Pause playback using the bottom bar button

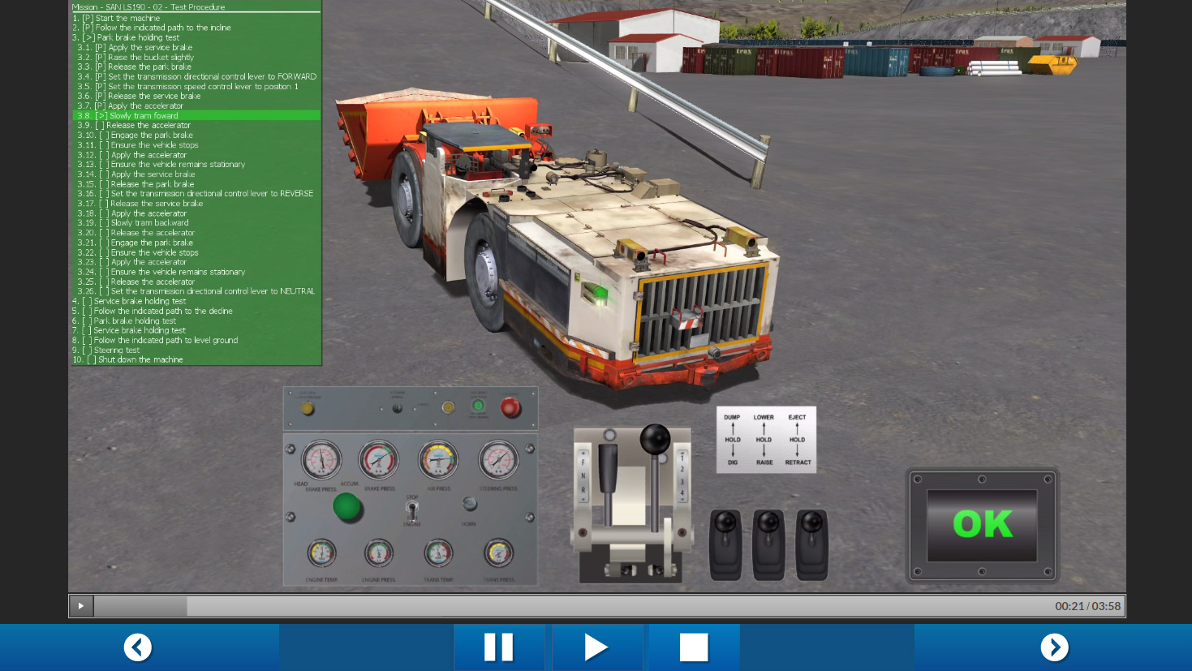coord(498,647)
